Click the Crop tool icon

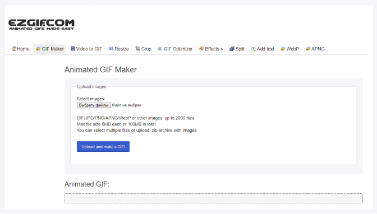[x=137, y=49]
